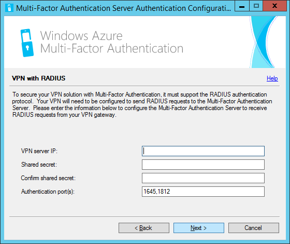Viewport: 290px width, 244px height.
Task: Click the Authentication port(s) field
Action: click(x=203, y=192)
